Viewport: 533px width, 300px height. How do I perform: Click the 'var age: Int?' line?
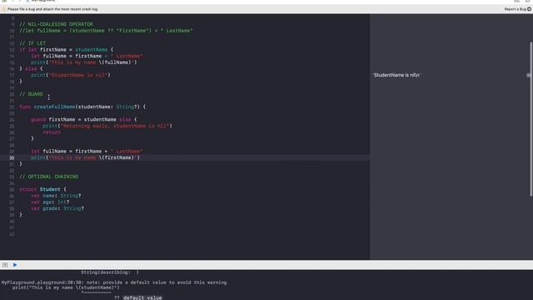(x=50, y=202)
